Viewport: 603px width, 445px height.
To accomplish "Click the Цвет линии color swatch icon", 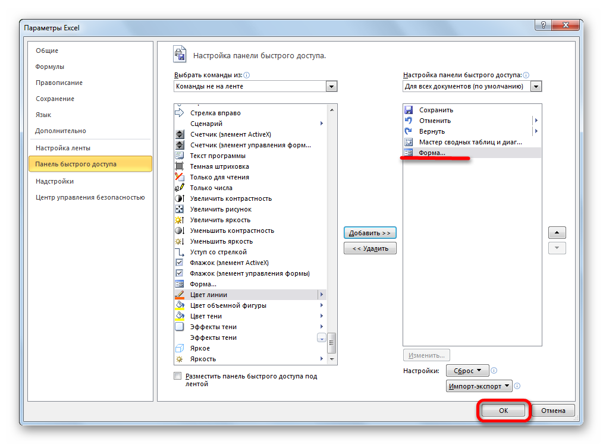I will [179, 295].
